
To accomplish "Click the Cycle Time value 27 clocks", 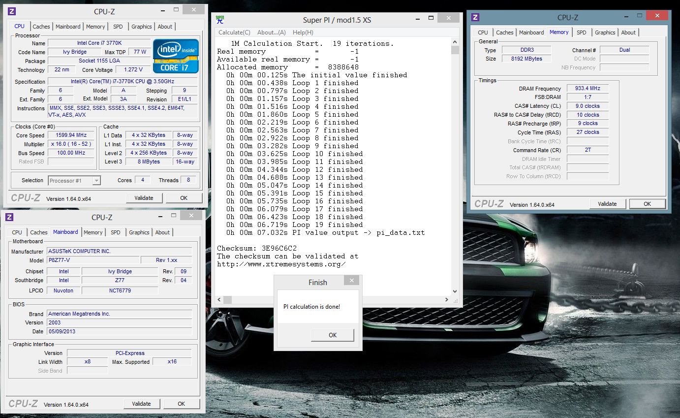I will 587,132.
